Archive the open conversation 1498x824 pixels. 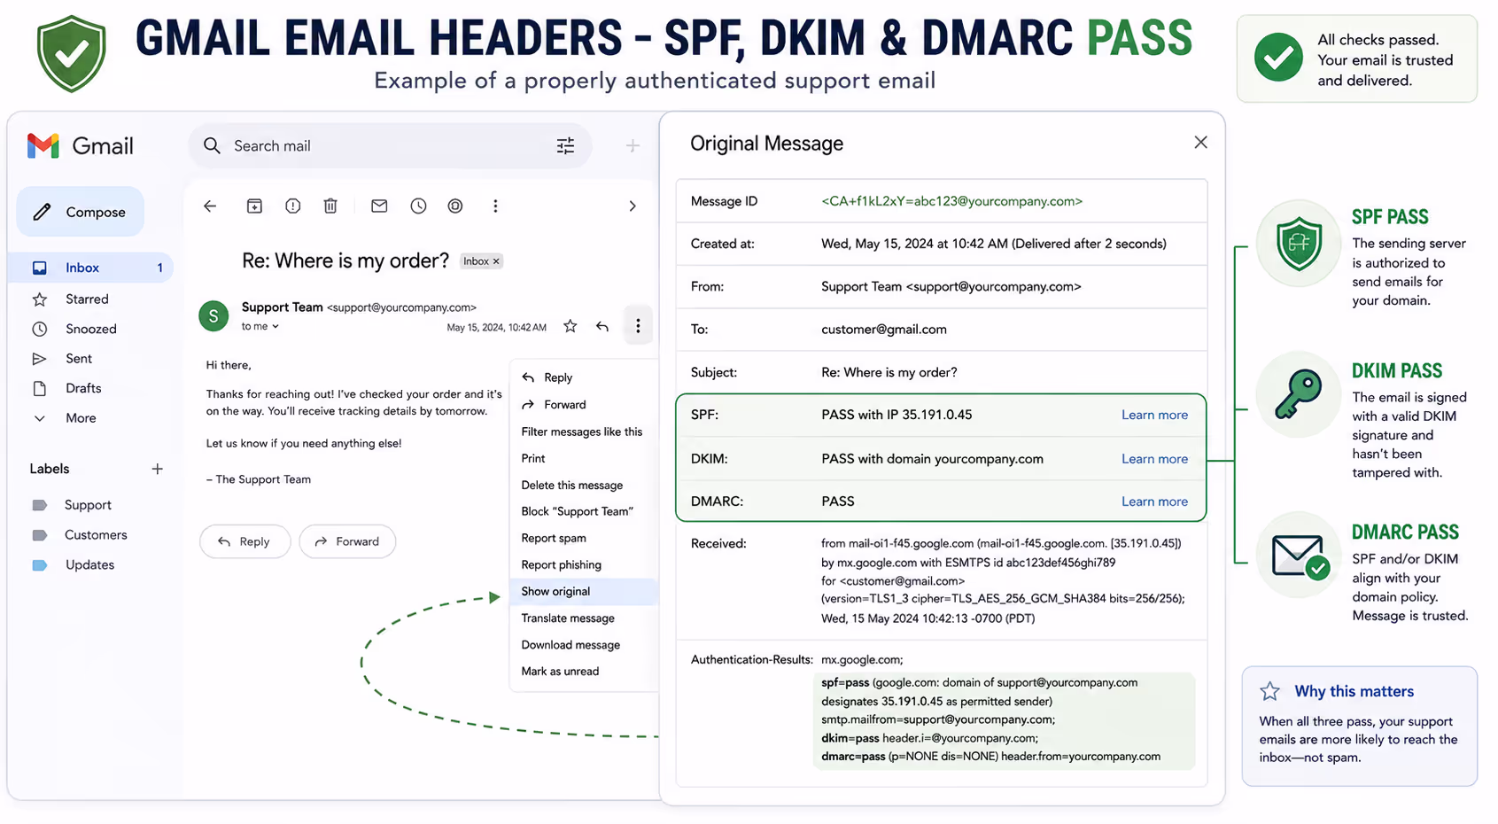click(x=254, y=206)
